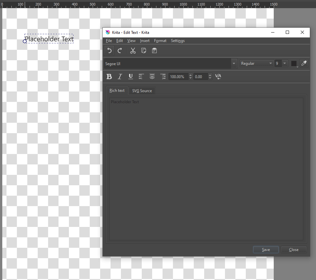Center-align the text
316x280 pixels.
152,77
